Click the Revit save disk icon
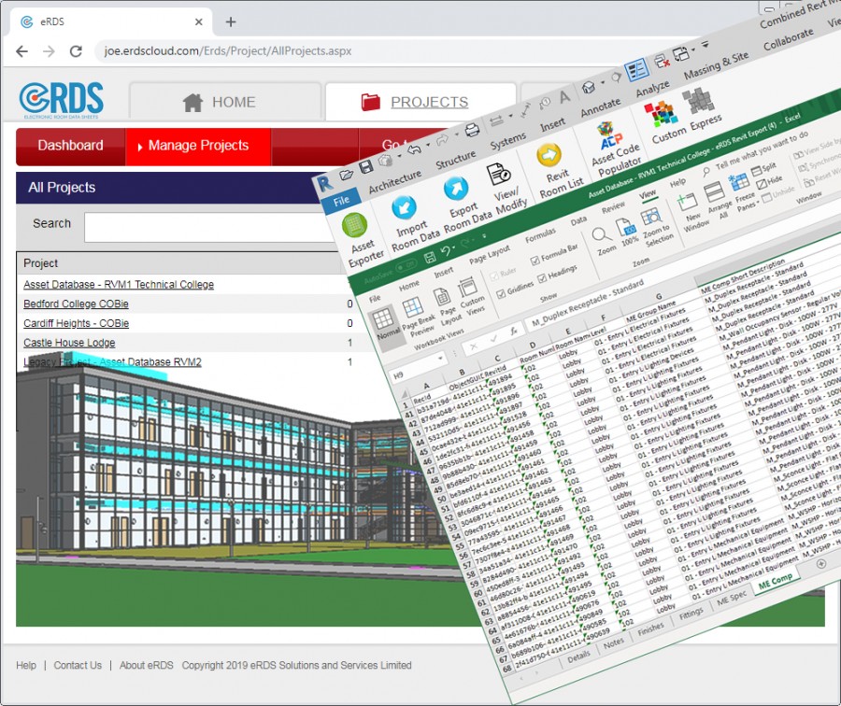 point(366,167)
